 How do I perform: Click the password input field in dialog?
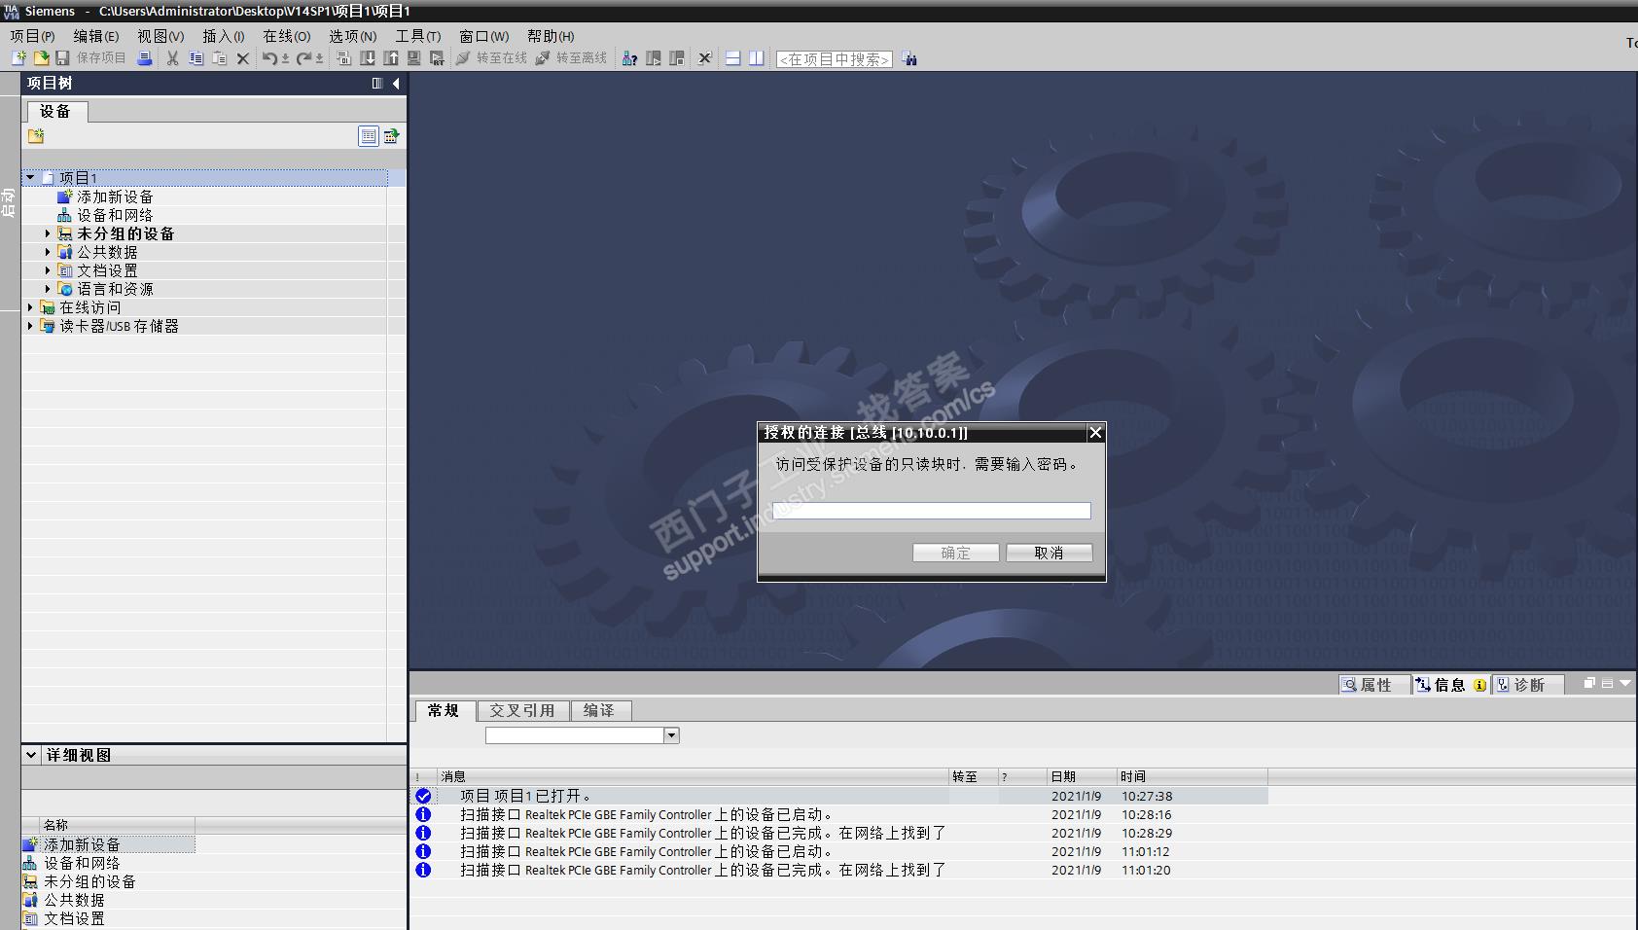(x=932, y=511)
